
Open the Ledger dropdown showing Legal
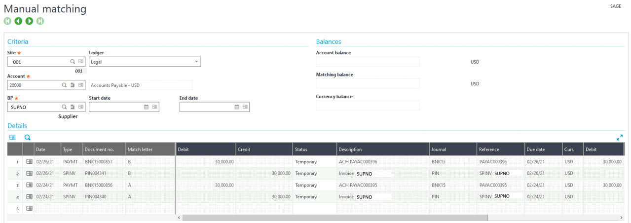point(196,62)
